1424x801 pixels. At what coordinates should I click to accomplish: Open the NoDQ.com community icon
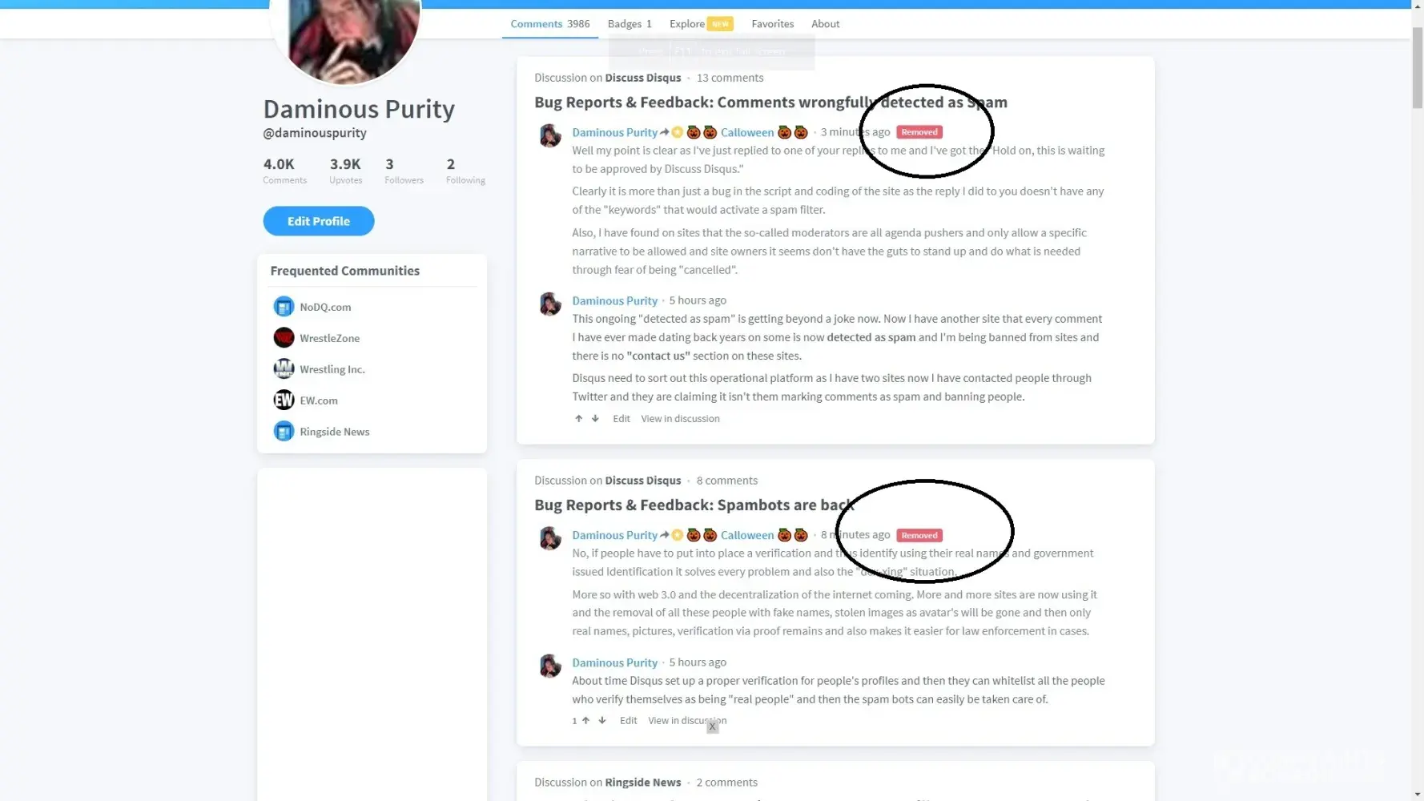(x=284, y=307)
